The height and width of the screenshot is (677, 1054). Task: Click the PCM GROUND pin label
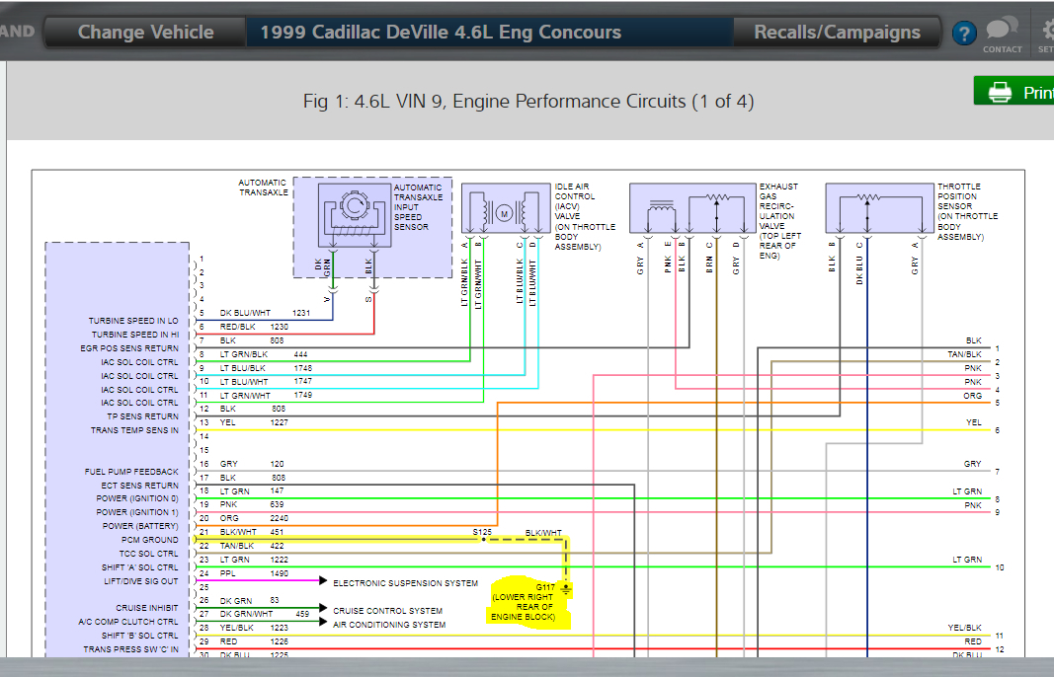point(150,540)
